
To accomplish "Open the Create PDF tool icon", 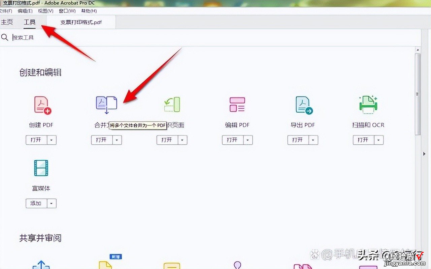I will tap(42, 105).
